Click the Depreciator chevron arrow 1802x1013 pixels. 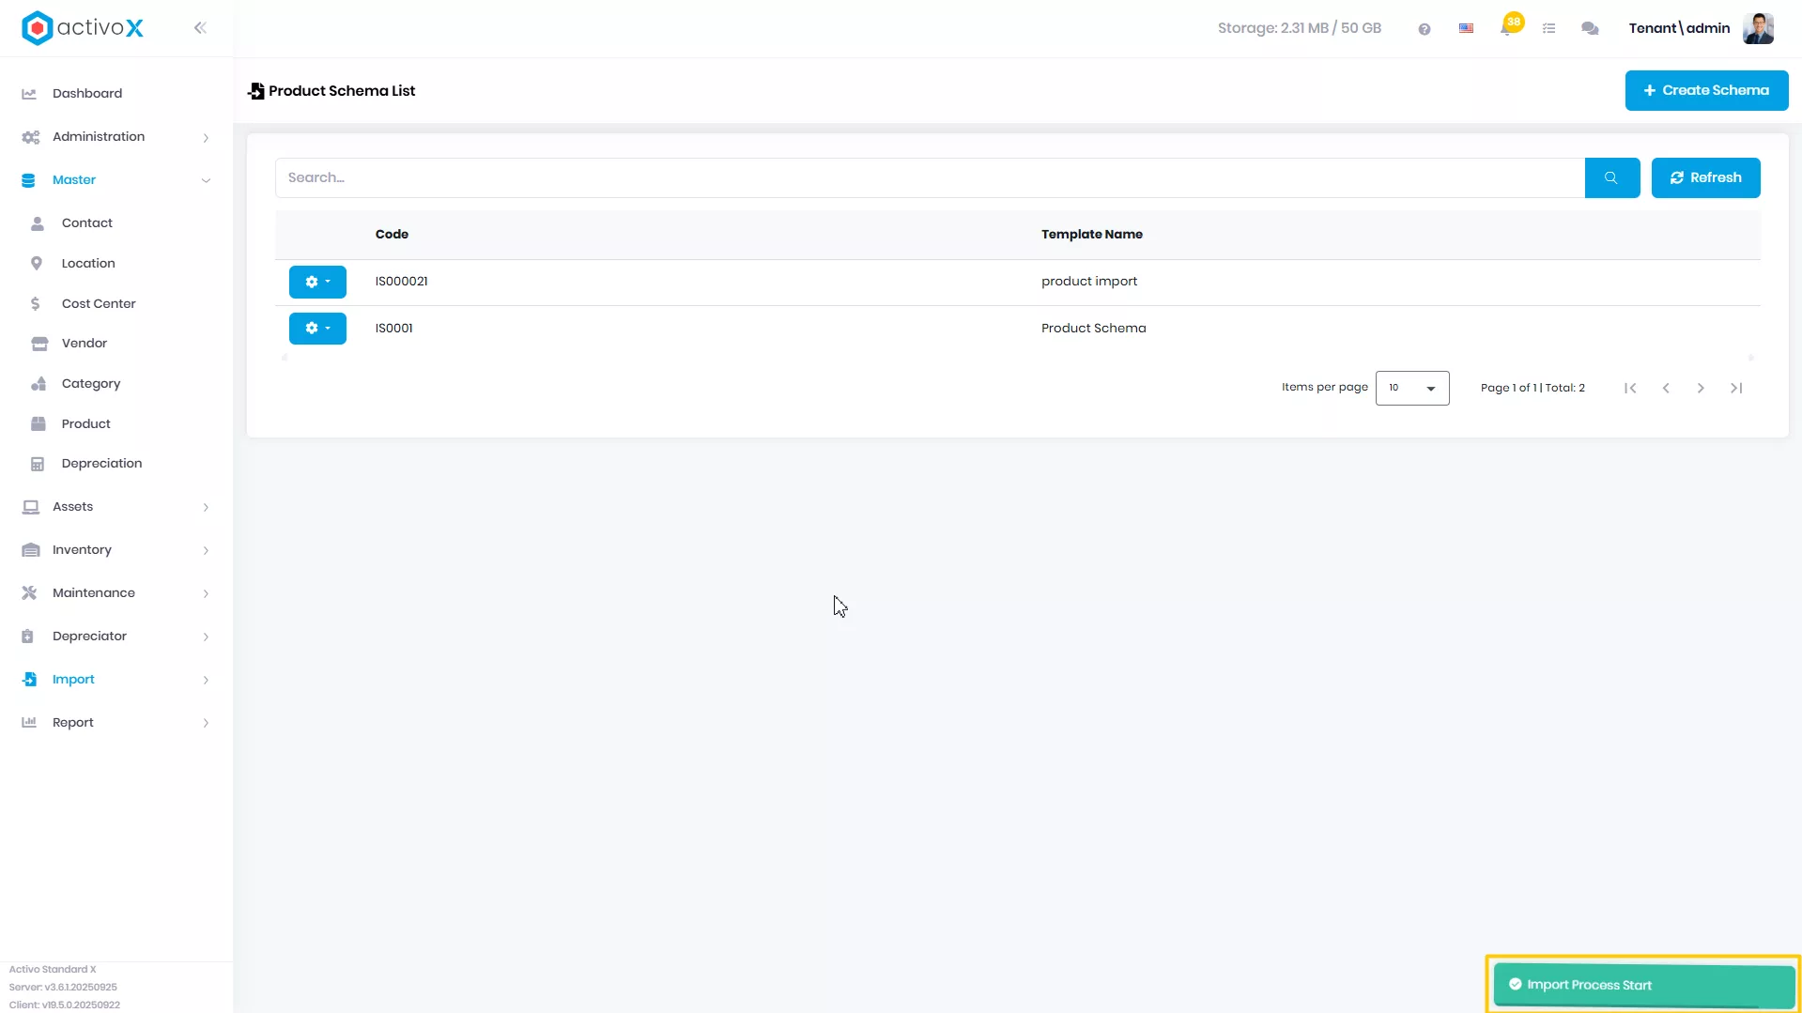tap(206, 637)
